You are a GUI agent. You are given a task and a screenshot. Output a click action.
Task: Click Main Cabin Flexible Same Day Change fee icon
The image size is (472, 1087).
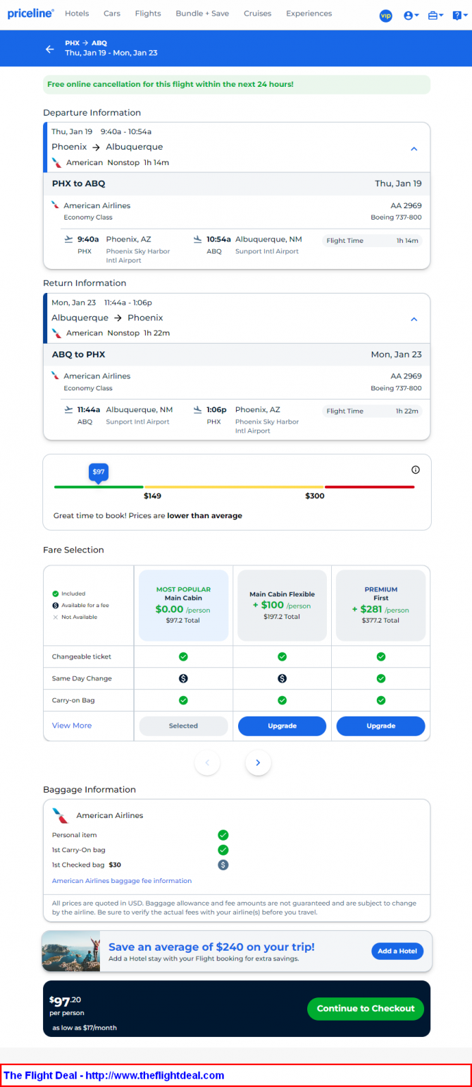point(282,678)
